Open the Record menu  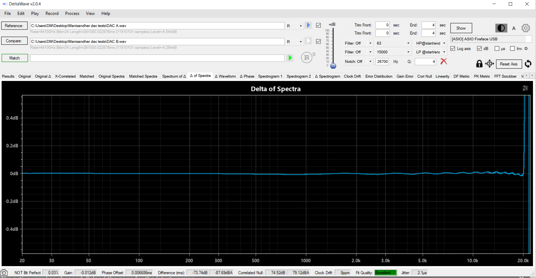click(52, 13)
